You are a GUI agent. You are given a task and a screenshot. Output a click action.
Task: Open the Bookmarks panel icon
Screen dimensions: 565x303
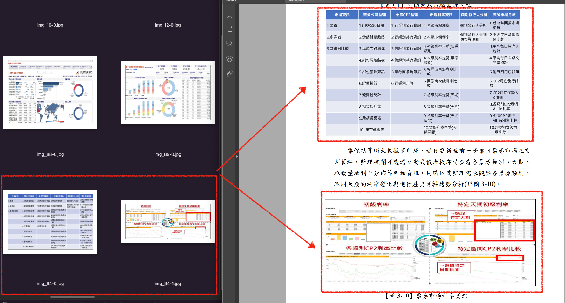[x=229, y=15]
